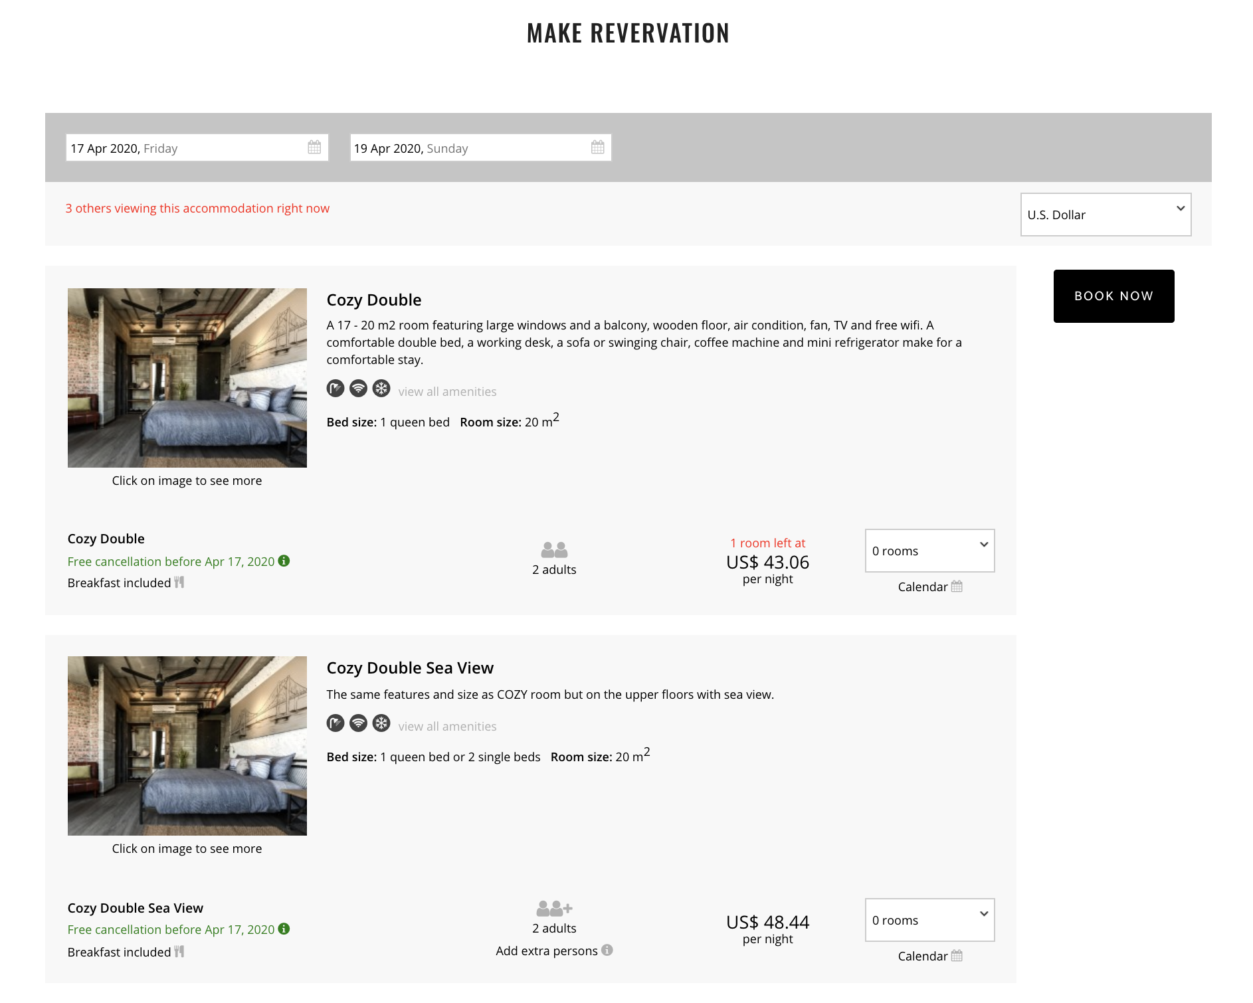Click Cozy Double wifi amenity icon
This screenshot has width=1253, height=1003.
[358, 389]
